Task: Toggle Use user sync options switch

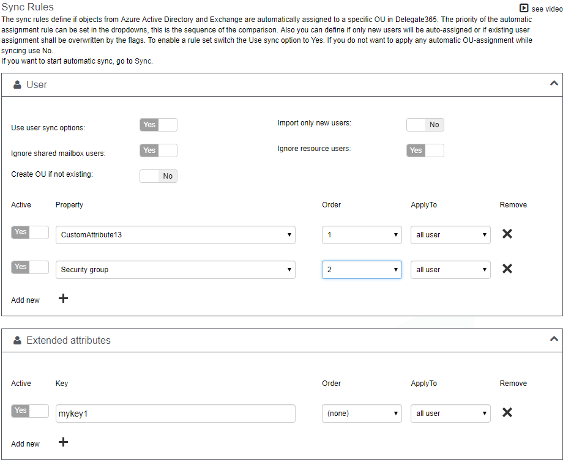Action: click(x=158, y=125)
